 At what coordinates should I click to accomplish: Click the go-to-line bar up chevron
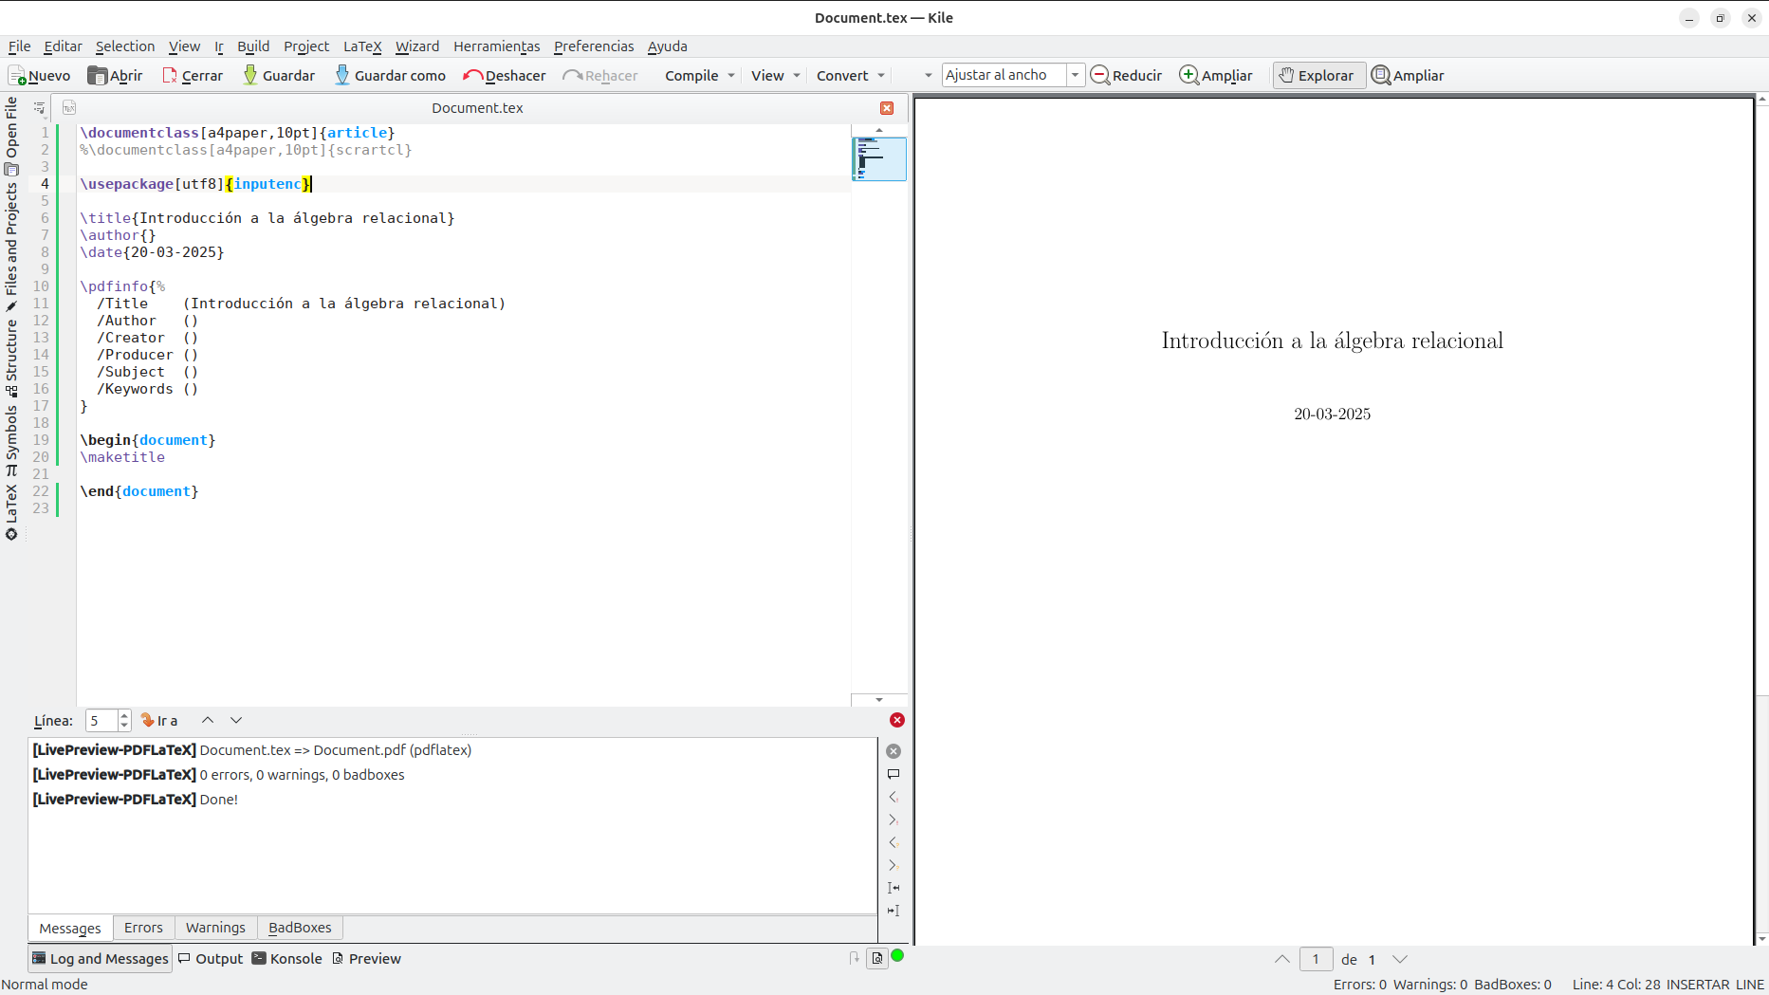tap(208, 721)
